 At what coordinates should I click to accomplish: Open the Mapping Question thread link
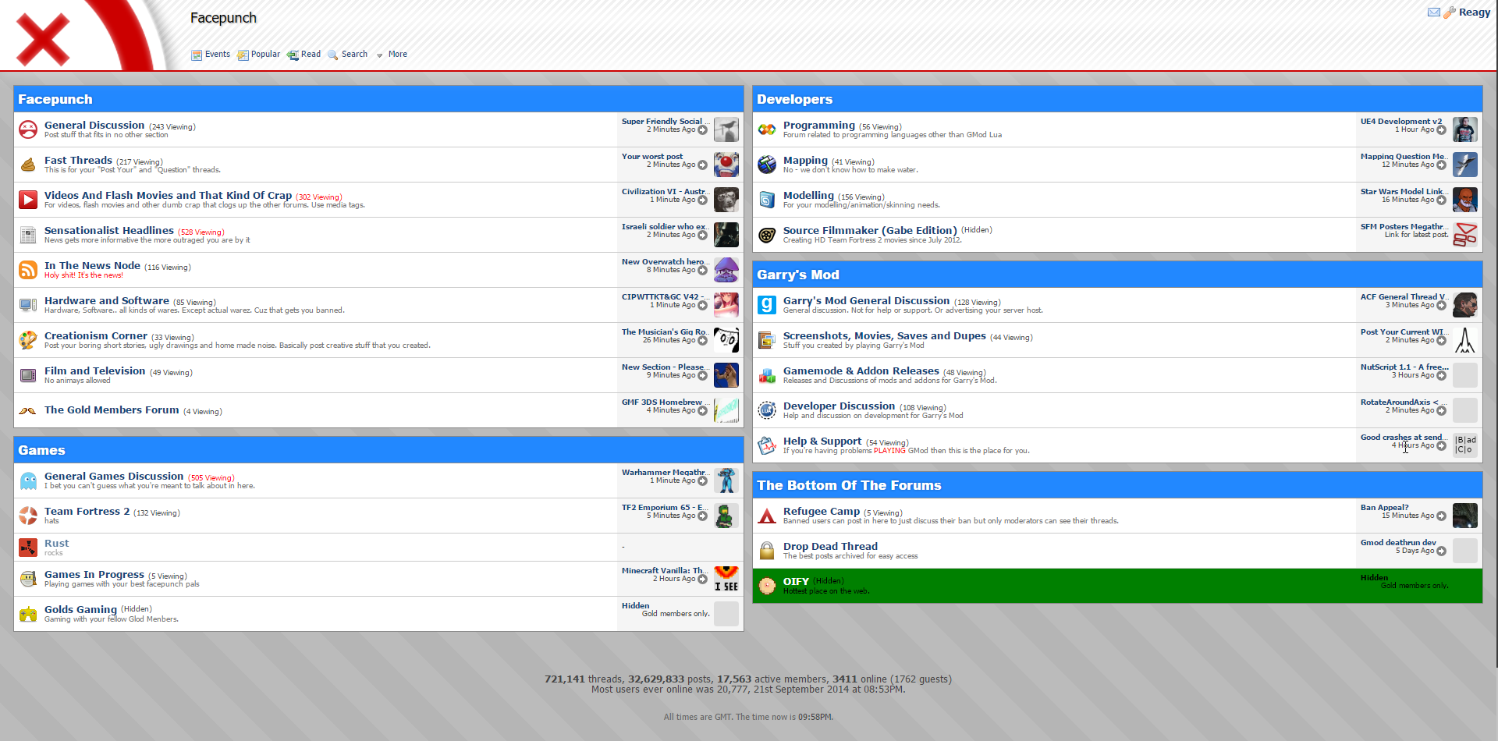coord(1404,156)
